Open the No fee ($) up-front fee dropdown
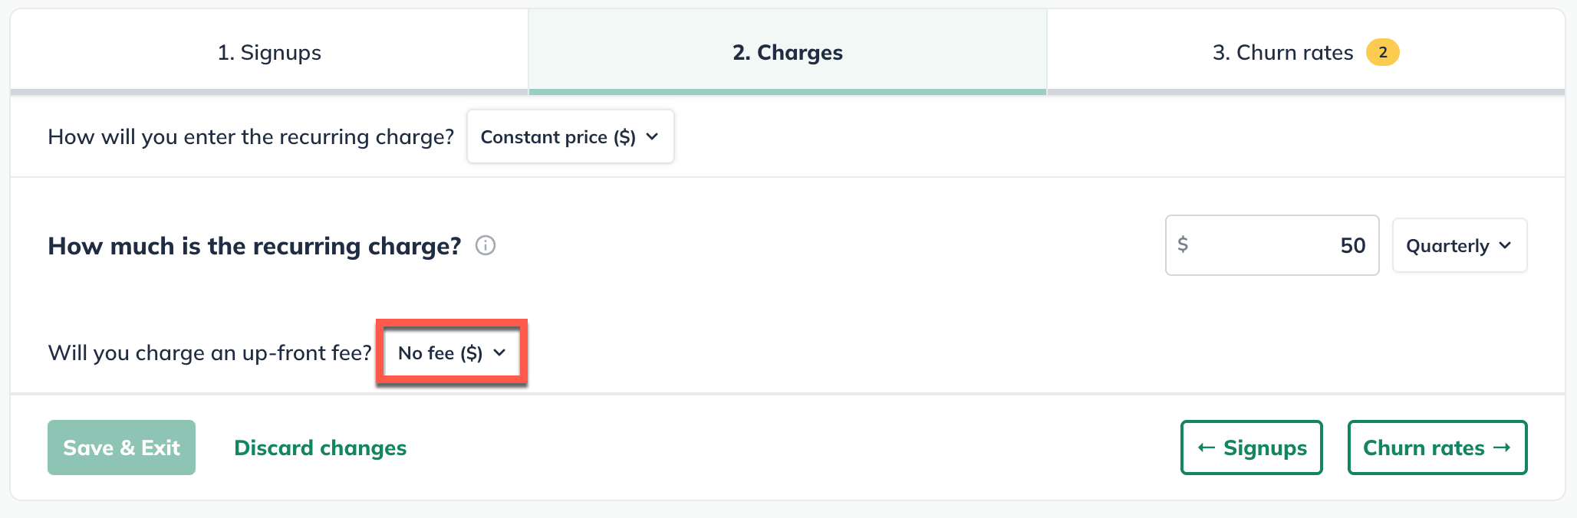Image resolution: width=1577 pixels, height=518 pixels. click(x=451, y=352)
